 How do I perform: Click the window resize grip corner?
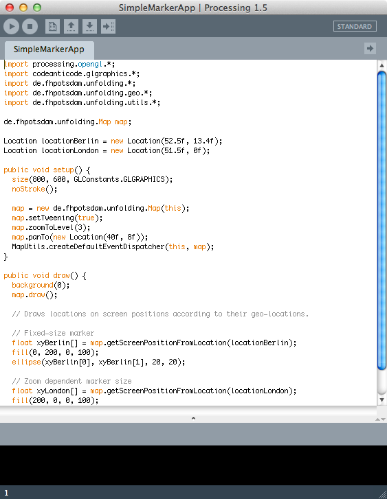pyautogui.click(x=382, y=494)
